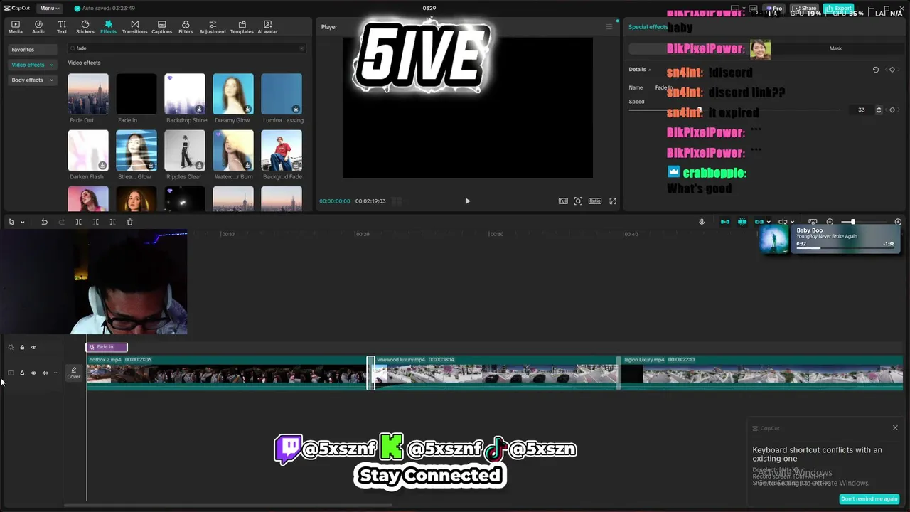This screenshot has width=910, height=512.
Task: Switch to the Mask tab
Action: 835,48
